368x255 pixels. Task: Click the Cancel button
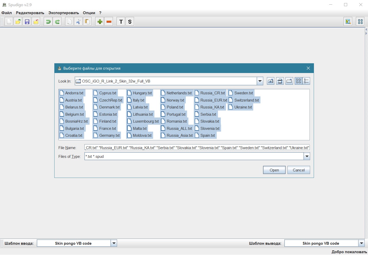pos(299,170)
